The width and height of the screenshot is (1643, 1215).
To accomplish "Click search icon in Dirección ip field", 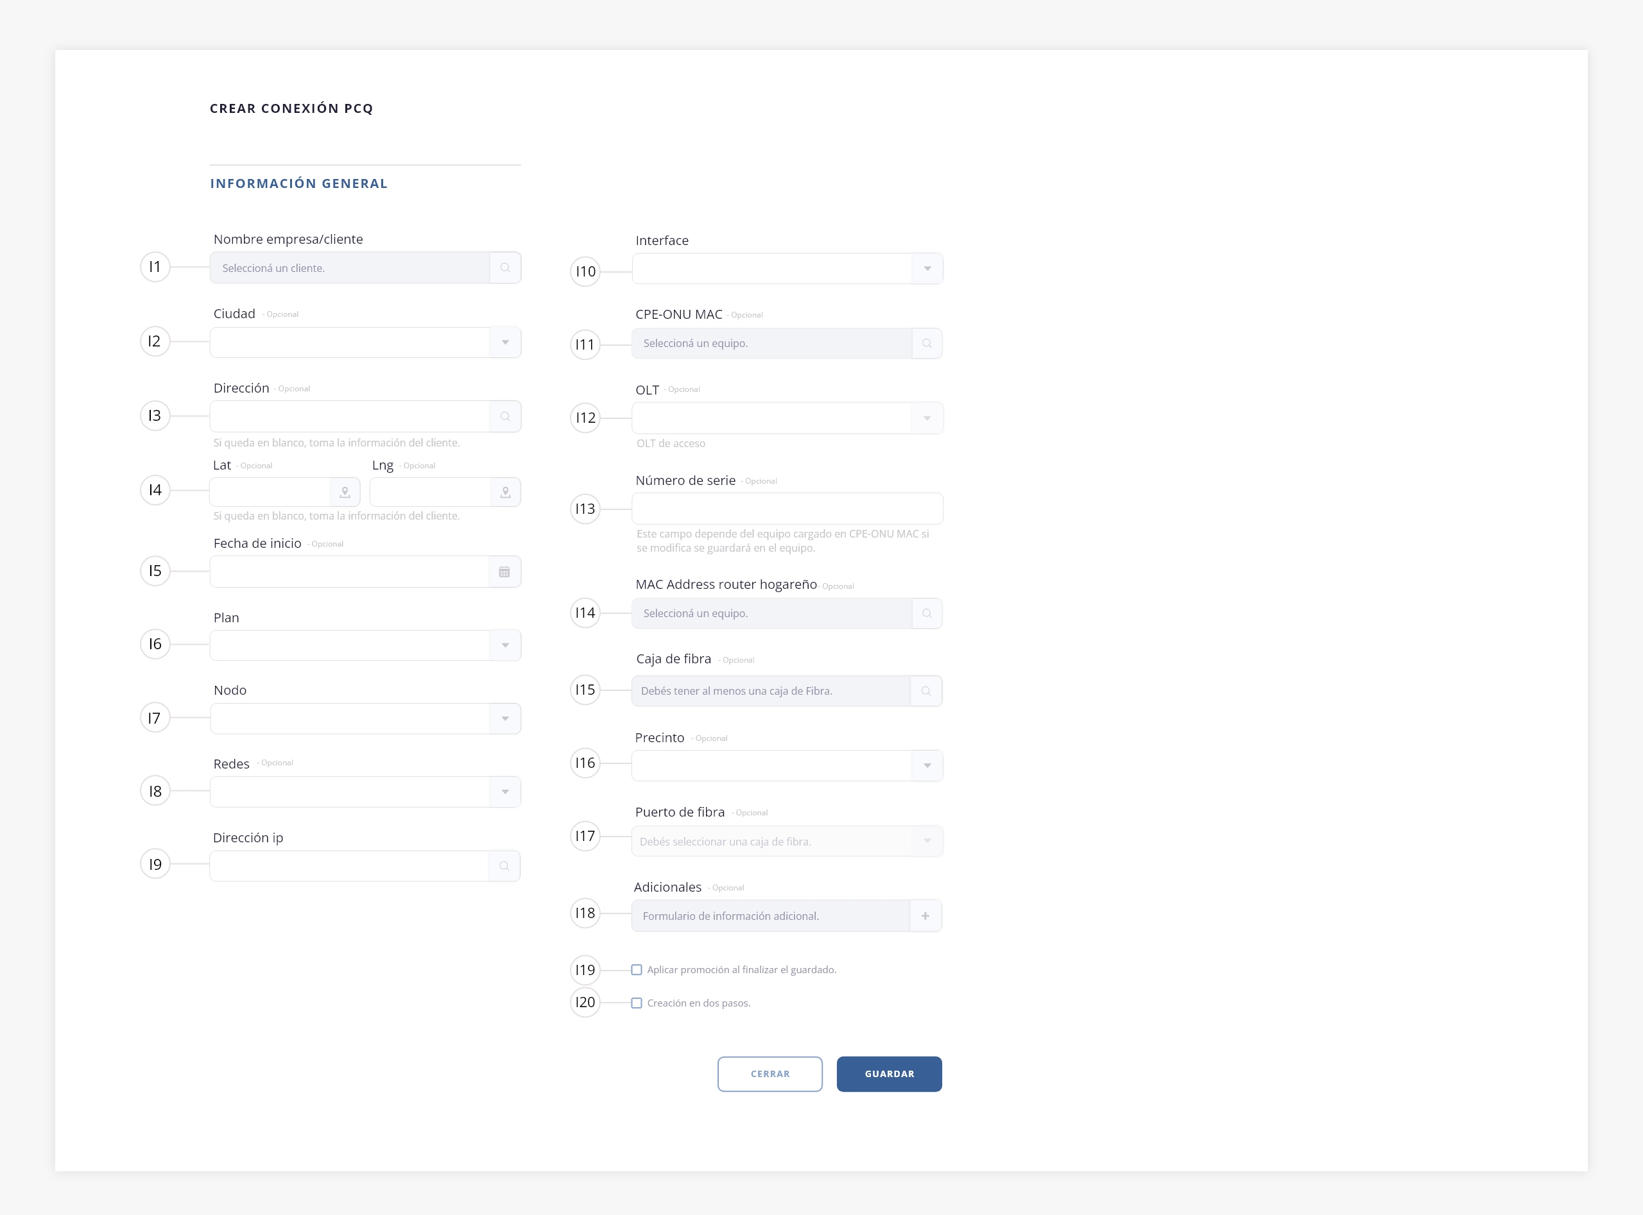I will (504, 865).
